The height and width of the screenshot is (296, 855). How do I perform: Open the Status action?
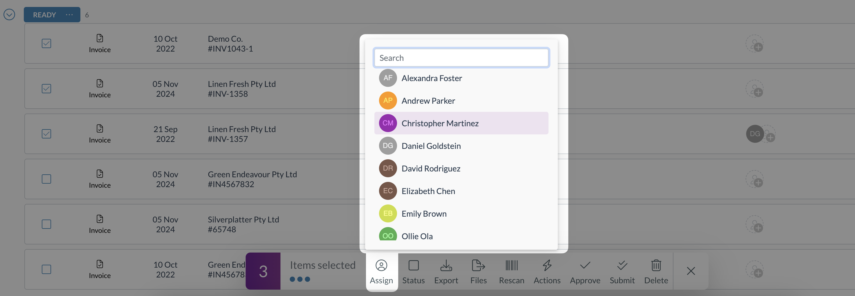tap(413, 272)
